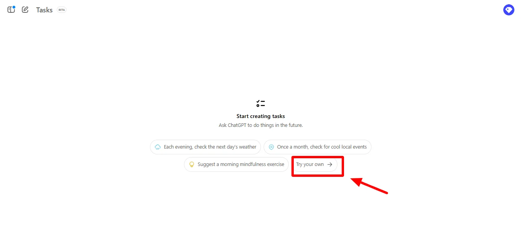The image size is (528, 248).
Task: Open the blue profile avatar
Action: point(509,10)
